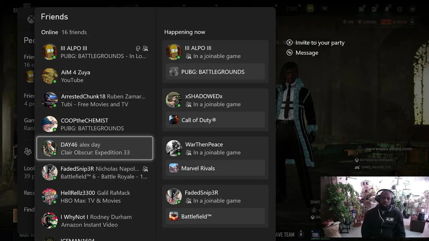Click xSHADOWEDx avatar in Happening now

point(174,100)
